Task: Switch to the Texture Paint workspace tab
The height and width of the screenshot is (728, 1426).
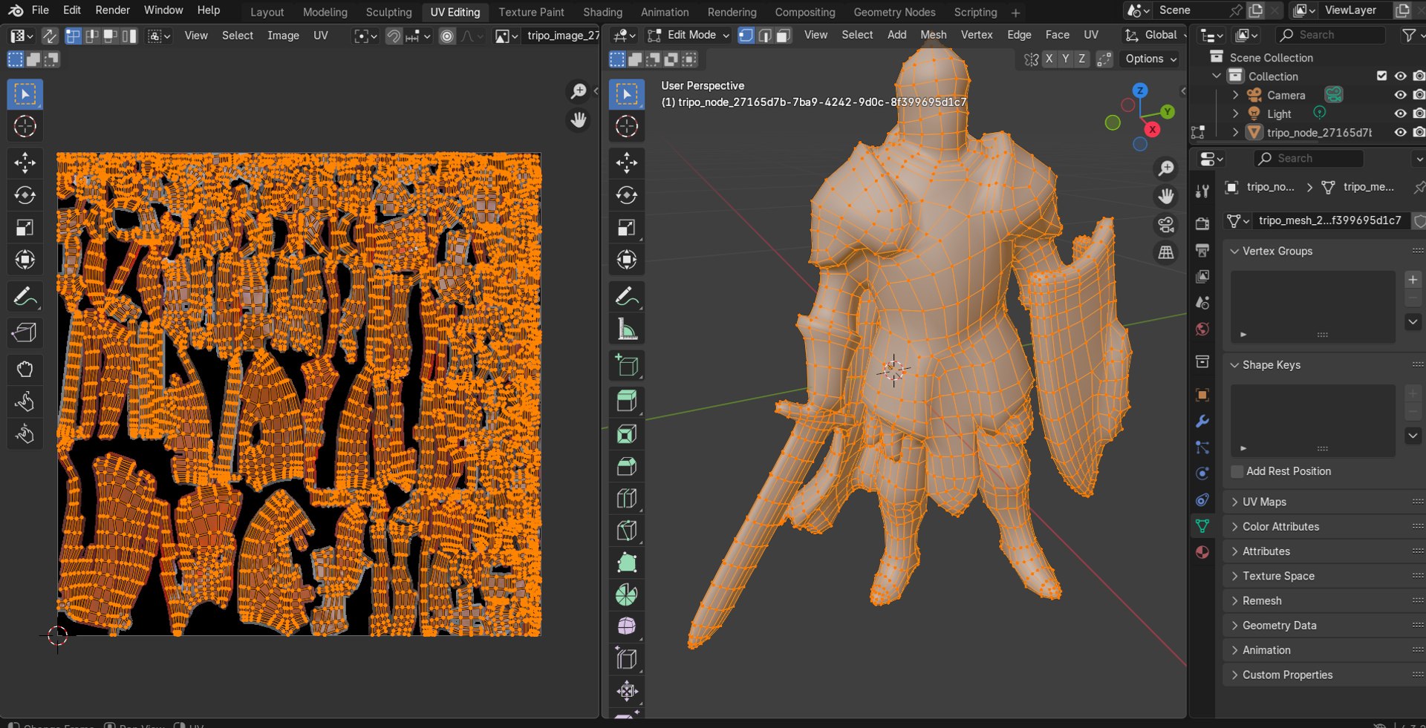Action: pyautogui.click(x=531, y=12)
